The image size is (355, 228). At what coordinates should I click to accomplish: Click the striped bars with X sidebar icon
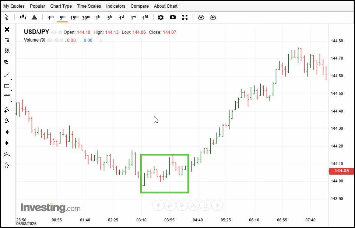pos(7,51)
